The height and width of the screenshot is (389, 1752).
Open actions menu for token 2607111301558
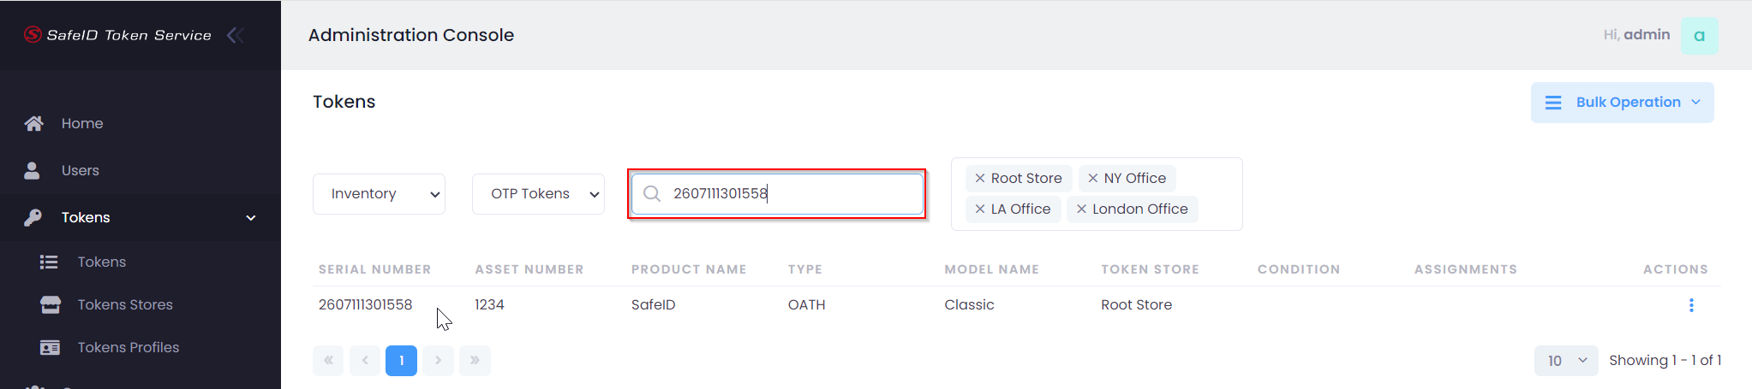point(1690,305)
